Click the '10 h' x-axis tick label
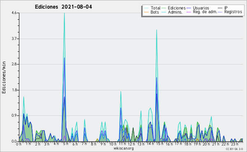The image size is (247, 152). [113, 144]
